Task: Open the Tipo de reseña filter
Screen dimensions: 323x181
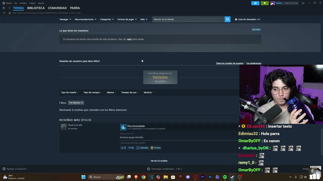Action: coord(70,93)
